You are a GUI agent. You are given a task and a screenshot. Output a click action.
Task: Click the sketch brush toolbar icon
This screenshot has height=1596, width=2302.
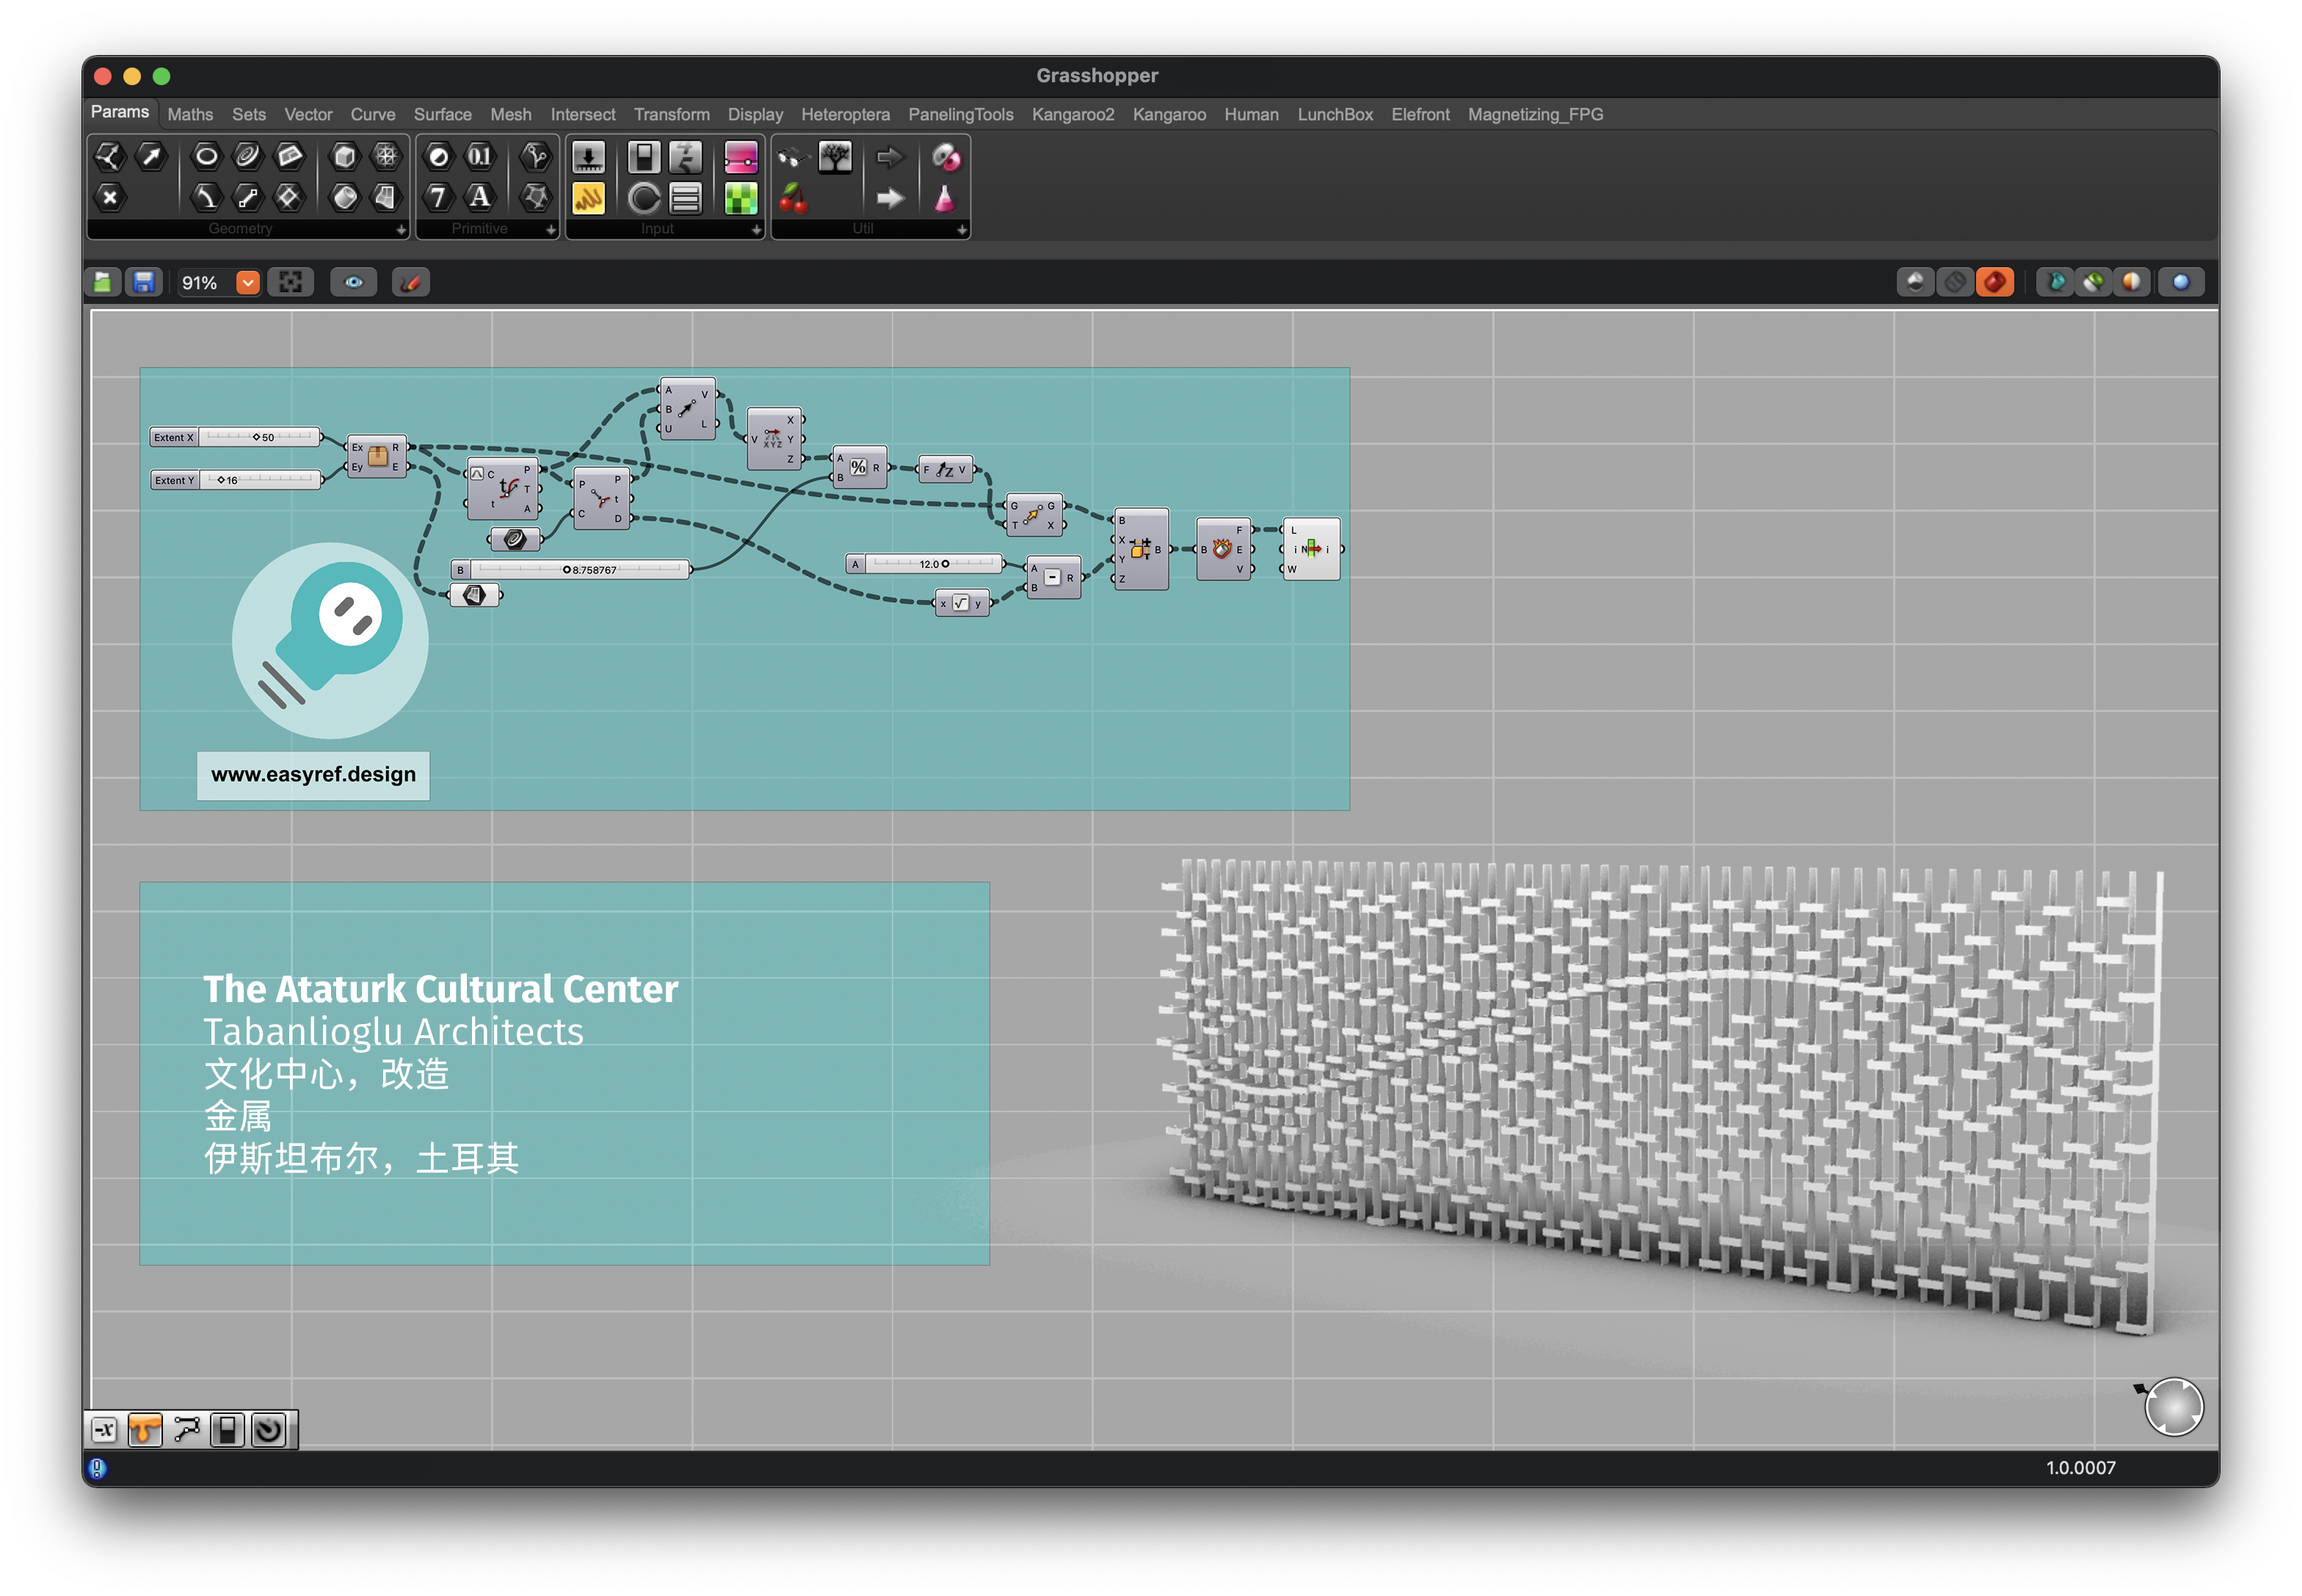tap(410, 283)
